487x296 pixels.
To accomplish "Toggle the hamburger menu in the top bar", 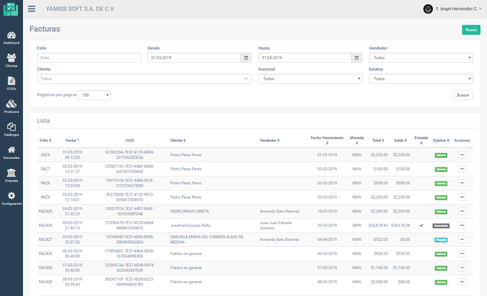I will point(32,9).
